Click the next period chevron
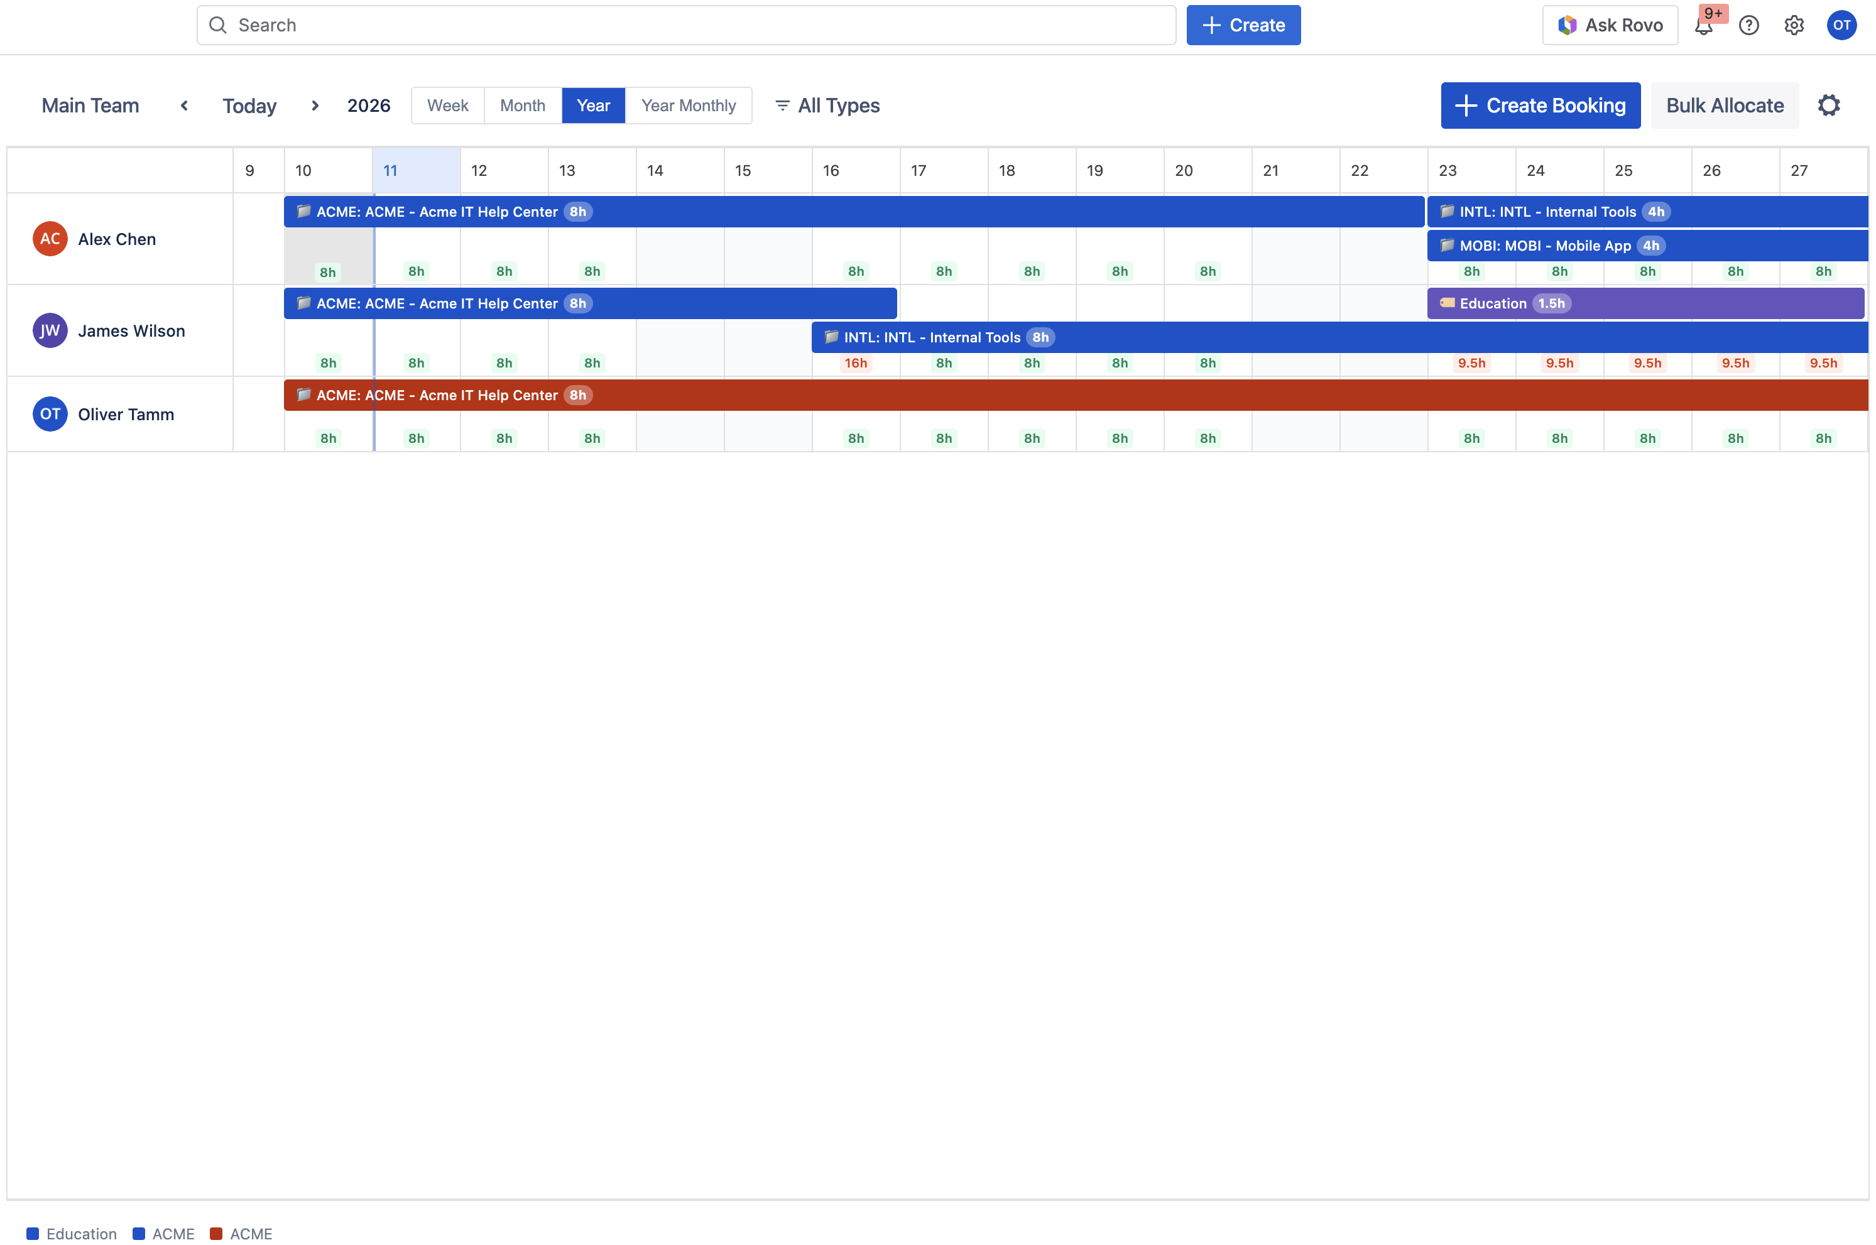The width and height of the screenshot is (1876, 1245). [x=314, y=105]
